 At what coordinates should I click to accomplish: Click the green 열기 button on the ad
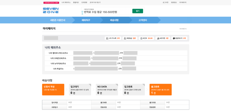138,11
